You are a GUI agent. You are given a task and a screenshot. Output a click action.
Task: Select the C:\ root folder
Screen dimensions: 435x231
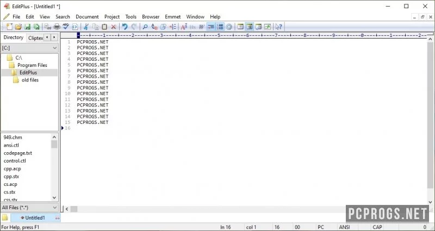pyautogui.click(x=18, y=58)
